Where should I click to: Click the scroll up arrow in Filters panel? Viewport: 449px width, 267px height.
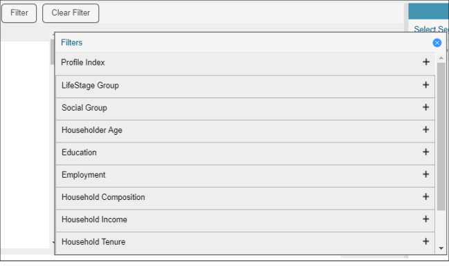[441, 58]
